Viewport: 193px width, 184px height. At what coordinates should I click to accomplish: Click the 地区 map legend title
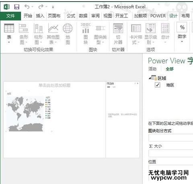point(48,97)
